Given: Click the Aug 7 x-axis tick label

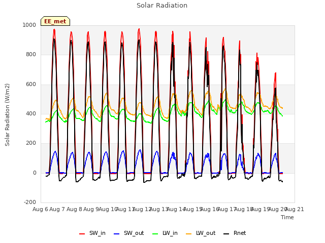Looking at the screenshot, I should click(x=57, y=209).
